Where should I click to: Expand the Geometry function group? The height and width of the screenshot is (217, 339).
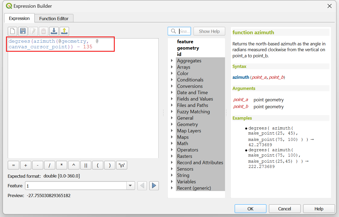pyautogui.click(x=172, y=124)
